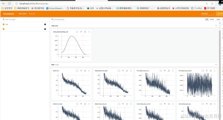Pin the train/point_pos_num chart
This screenshot has height=120, width=223.
207,71
